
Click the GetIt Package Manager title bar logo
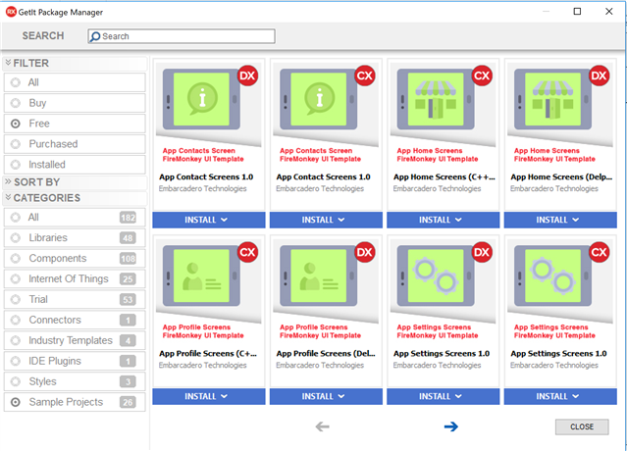[x=11, y=12]
